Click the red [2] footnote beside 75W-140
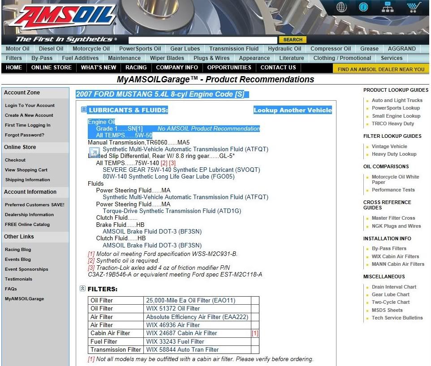The image size is (431, 366). 164,163
